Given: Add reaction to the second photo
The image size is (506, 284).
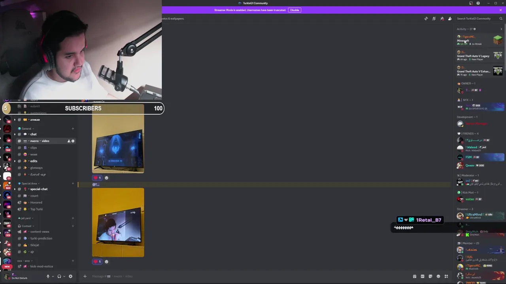Looking at the screenshot, I should [106, 262].
